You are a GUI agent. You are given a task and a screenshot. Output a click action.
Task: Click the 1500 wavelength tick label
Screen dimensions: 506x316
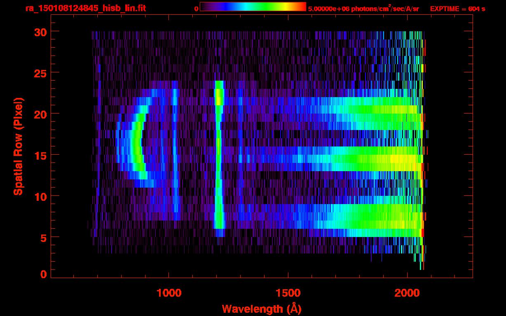click(288, 293)
